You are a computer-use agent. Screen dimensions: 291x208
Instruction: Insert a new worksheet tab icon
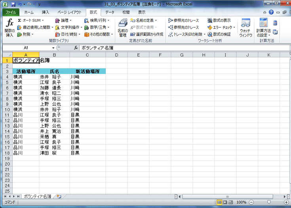[59, 197]
